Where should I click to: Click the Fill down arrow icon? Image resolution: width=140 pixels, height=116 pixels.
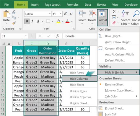114,17
